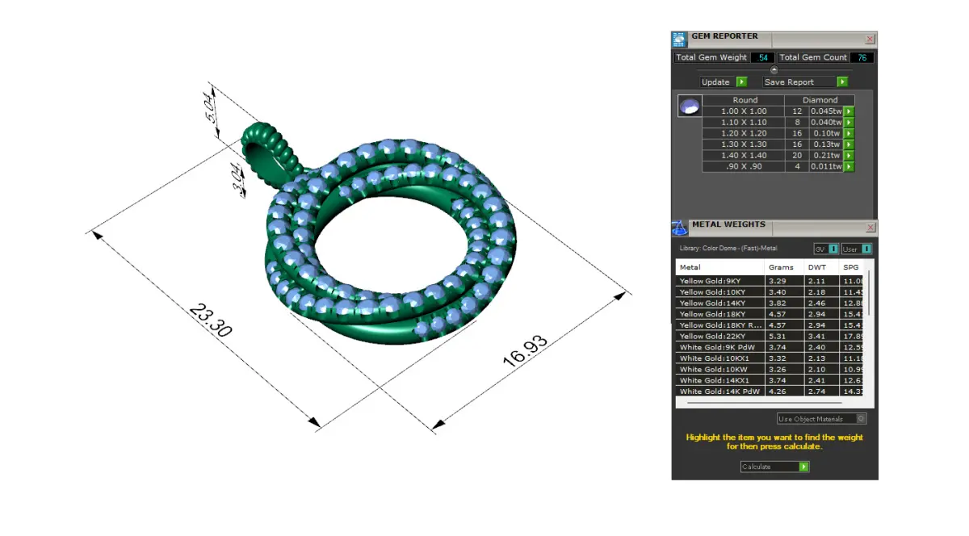The height and width of the screenshot is (536, 969).
Task: Click green arrow on 1.20 X 1.20 row
Action: (x=849, y=133)
